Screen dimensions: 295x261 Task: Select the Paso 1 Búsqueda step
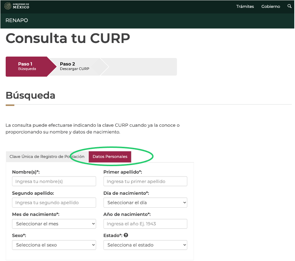tap(27, 67)
